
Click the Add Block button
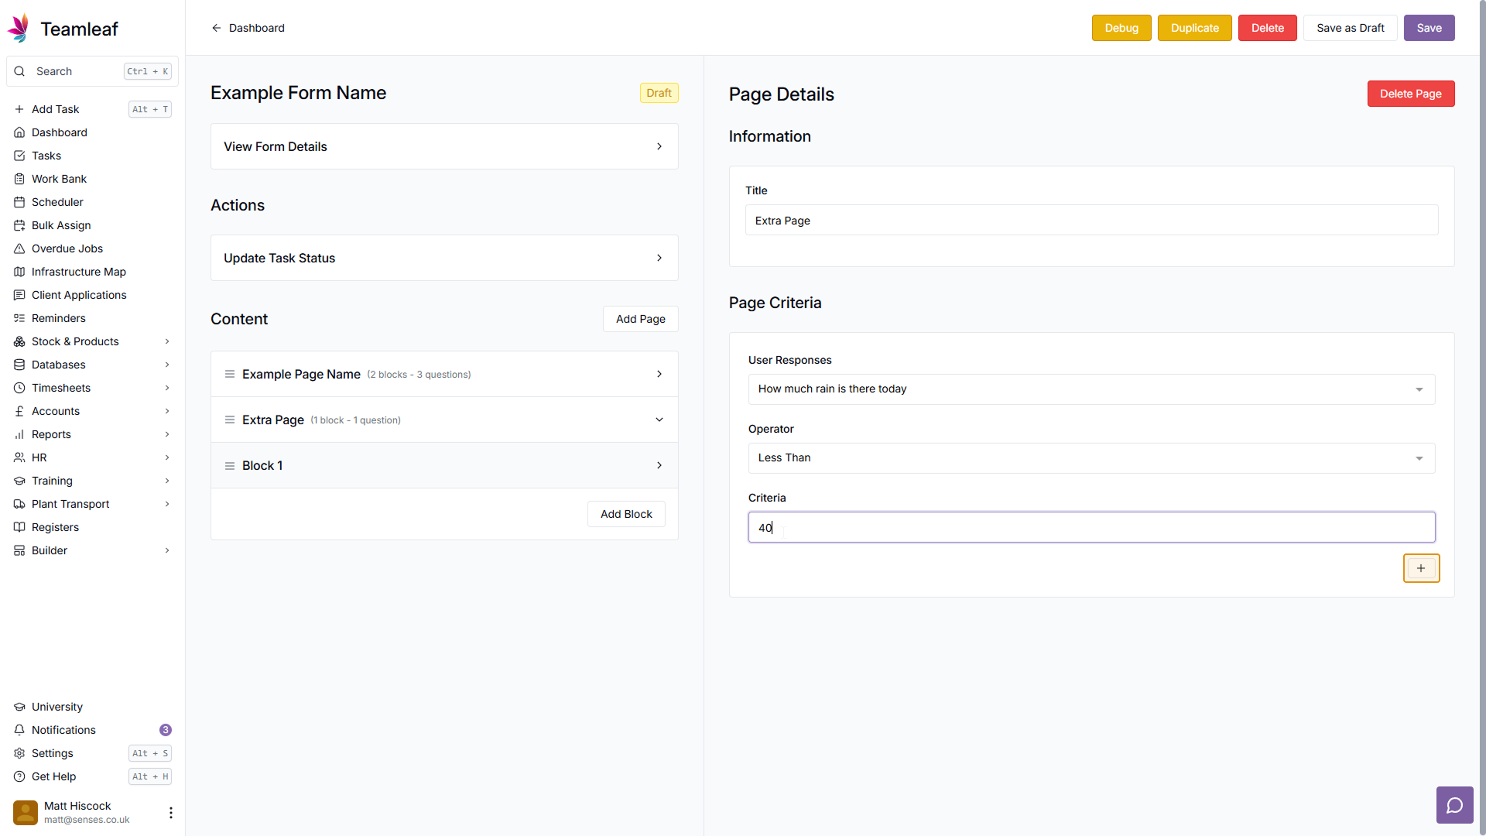[x=625, y=514]
